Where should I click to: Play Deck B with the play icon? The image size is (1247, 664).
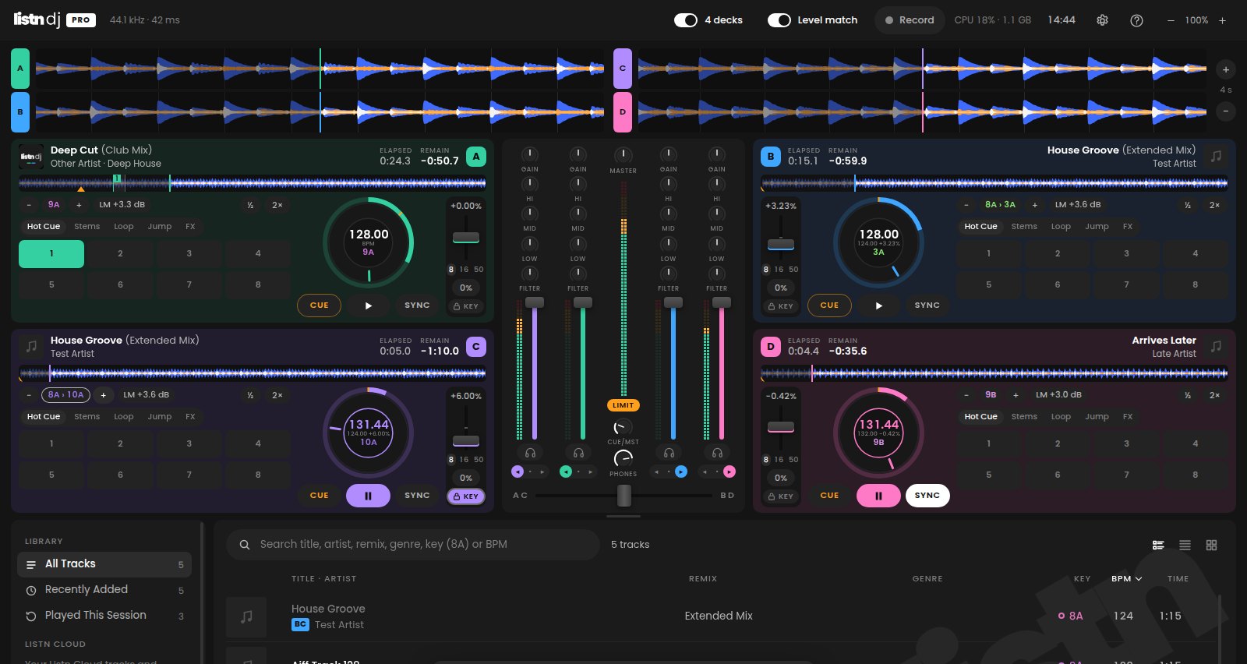pos(878,306)
